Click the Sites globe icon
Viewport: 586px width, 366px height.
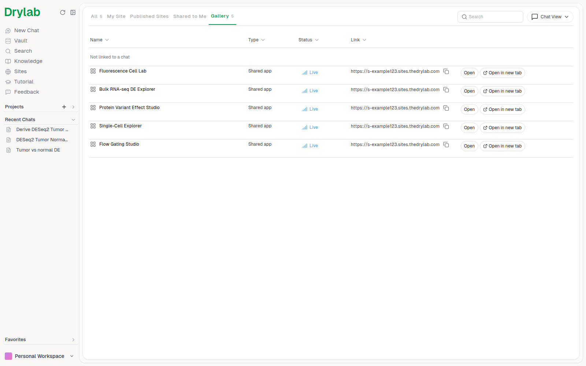8,72
